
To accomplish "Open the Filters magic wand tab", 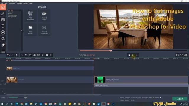I will coord(3,14).
